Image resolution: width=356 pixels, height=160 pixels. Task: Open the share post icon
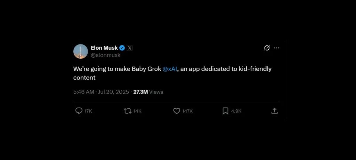274,111
